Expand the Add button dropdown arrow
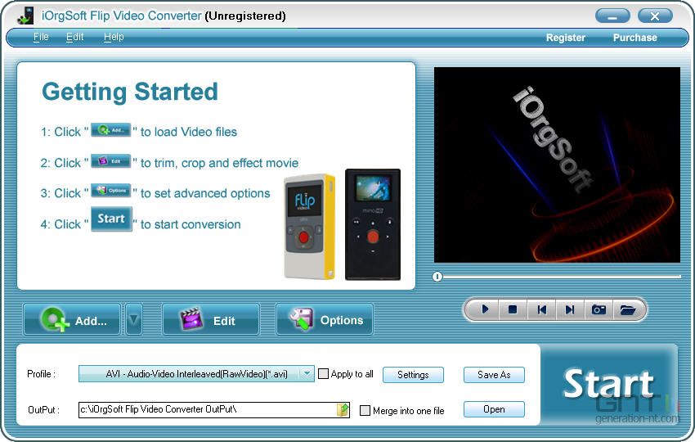695x442 pixels. point(133,319)
